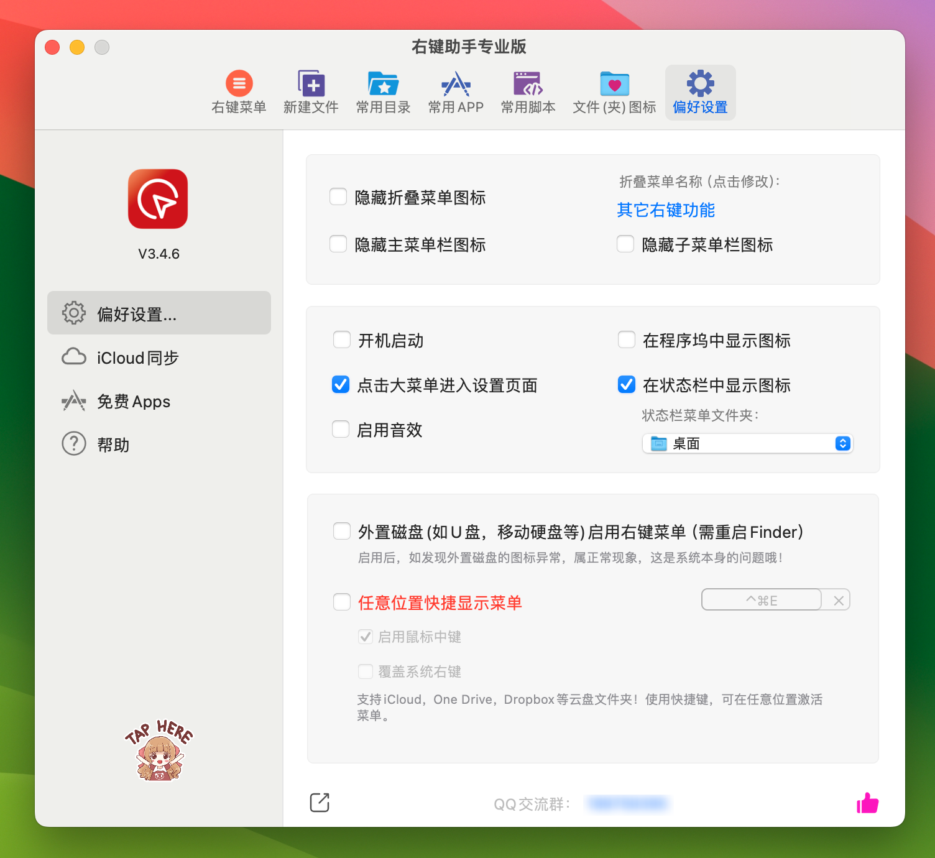This screenshot has height=858, width=935.
Task: Tap the TAP HERE cartoon girl sticker
Action: pos(159,750)
